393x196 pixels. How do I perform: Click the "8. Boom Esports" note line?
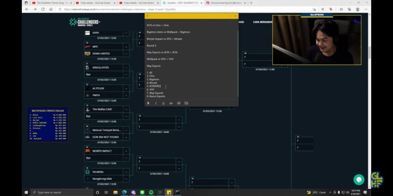(x=156, y=96)
